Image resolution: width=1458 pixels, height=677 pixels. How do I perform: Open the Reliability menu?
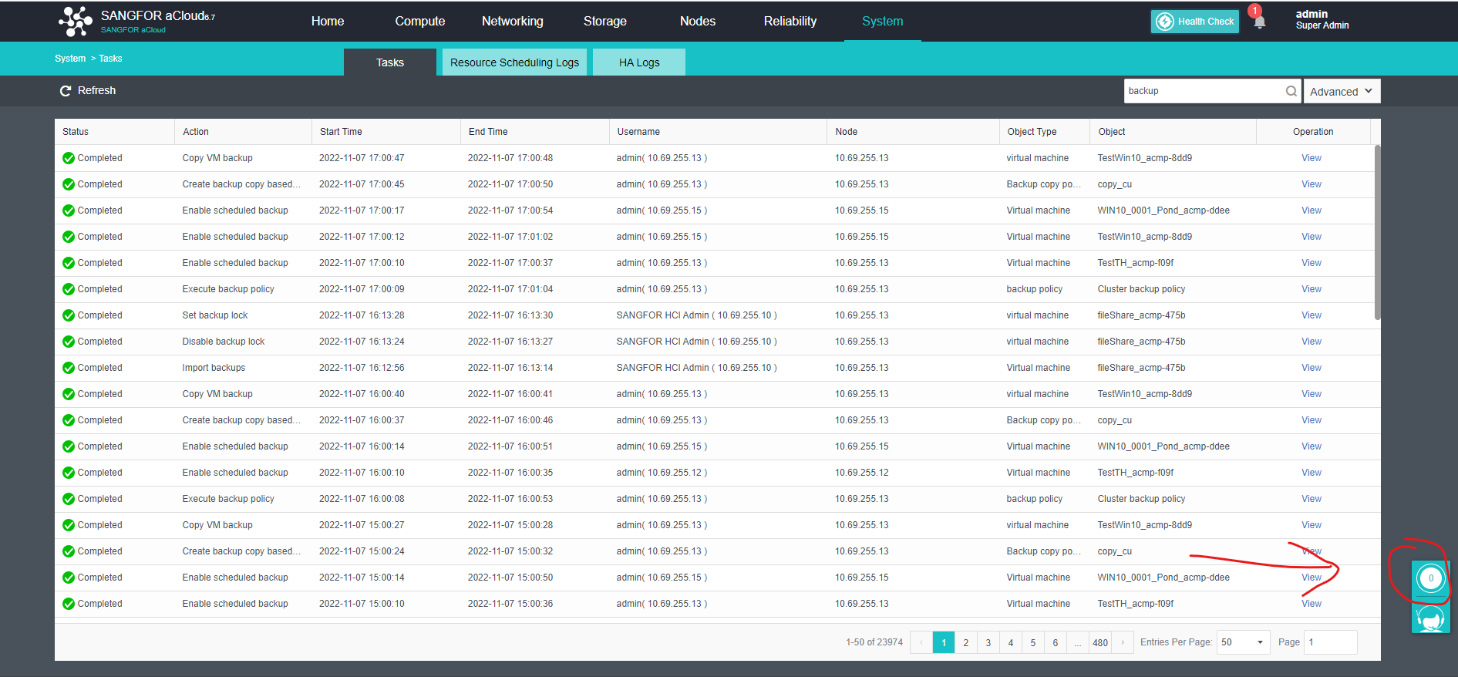pyautogui.click(x=790, y=22)
